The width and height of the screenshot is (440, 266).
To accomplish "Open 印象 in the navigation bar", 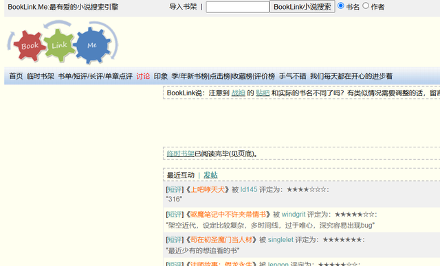I will 161,76.
